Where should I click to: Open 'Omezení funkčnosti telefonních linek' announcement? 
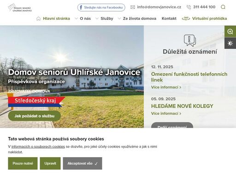[x=189, y=77]
